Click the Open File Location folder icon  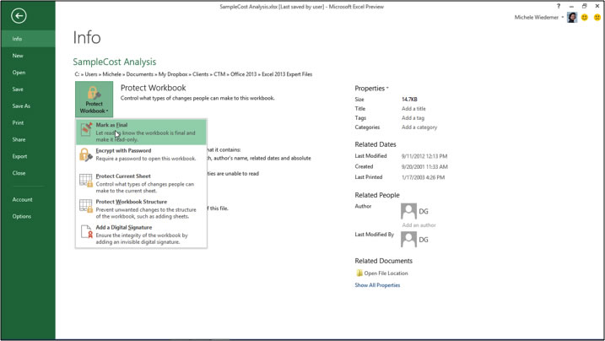(x=359, y=273)
